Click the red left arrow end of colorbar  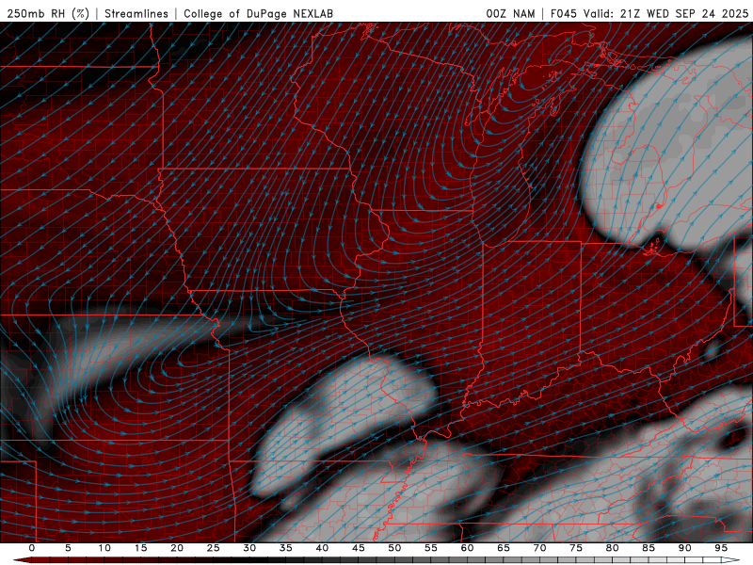[22, 560]
